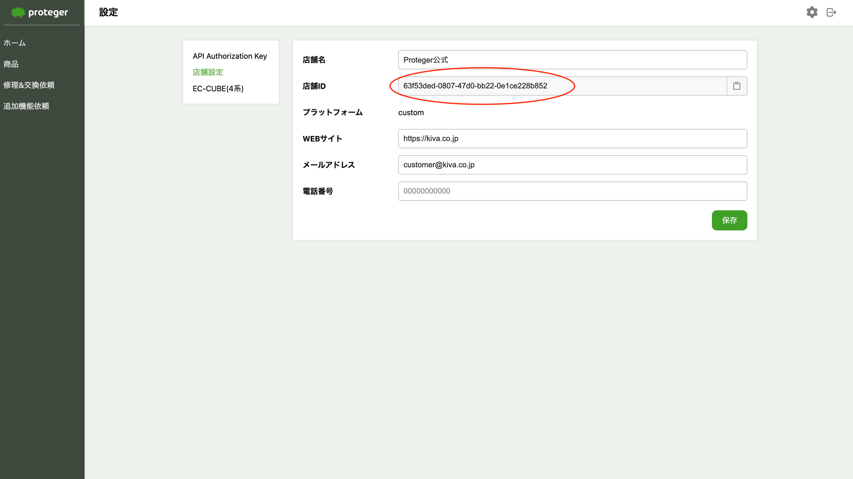Click the 電話番号 input field

coord(572,191)
